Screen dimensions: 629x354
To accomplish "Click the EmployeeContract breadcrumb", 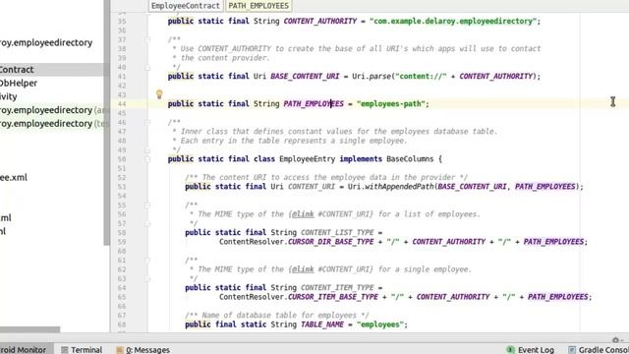I will 186,6.
